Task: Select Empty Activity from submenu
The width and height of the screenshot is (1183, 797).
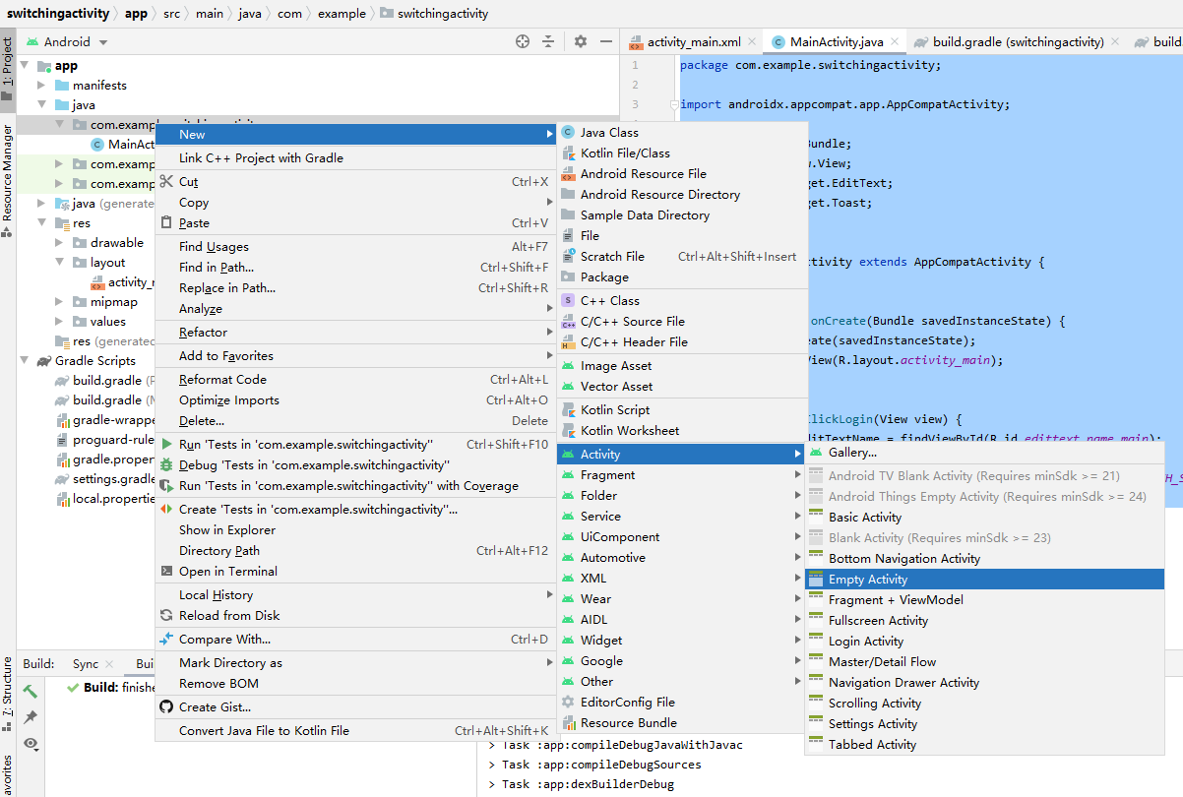Action: pos(868,580)
